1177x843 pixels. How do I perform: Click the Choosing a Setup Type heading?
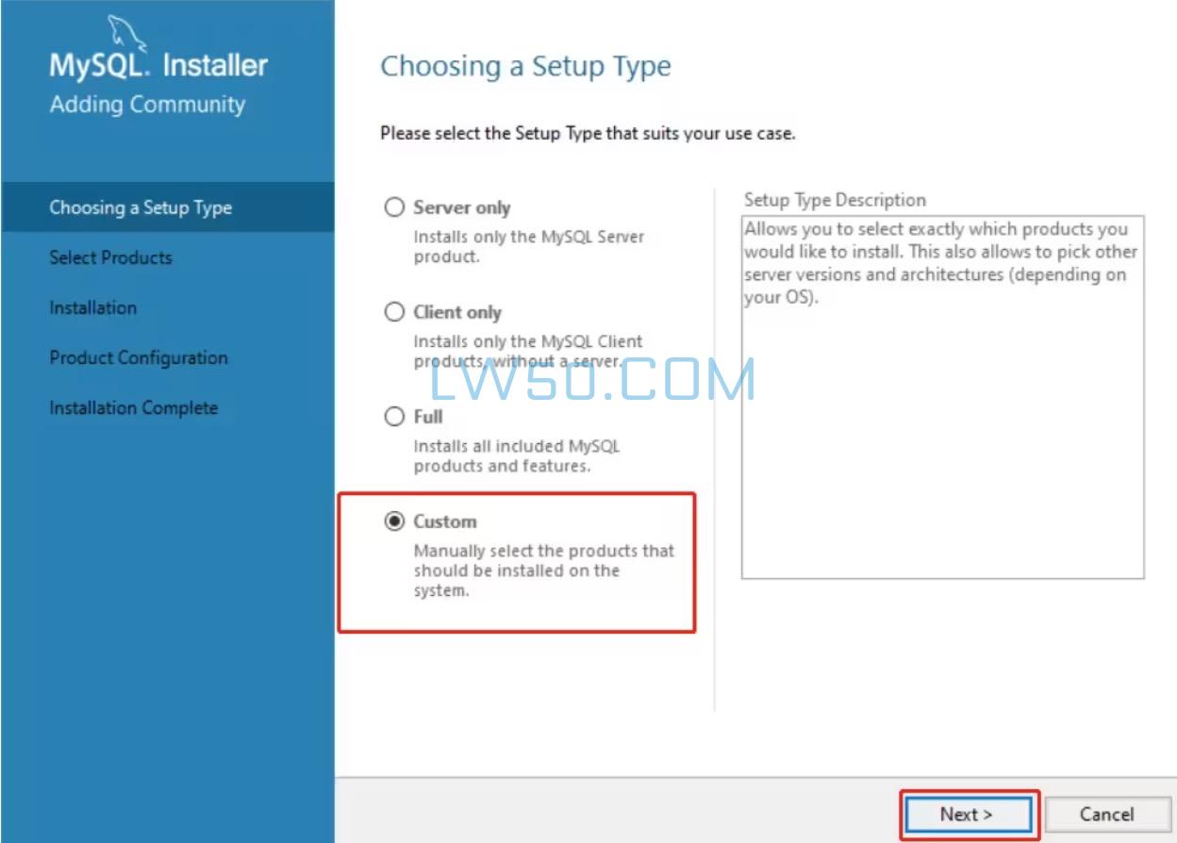pyautogui.click(x=525, y=67)
